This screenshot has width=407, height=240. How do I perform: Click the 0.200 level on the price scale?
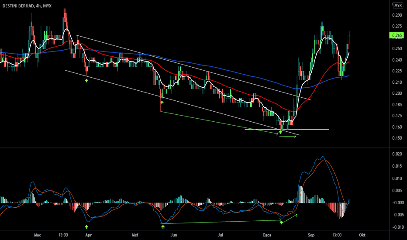397,93
